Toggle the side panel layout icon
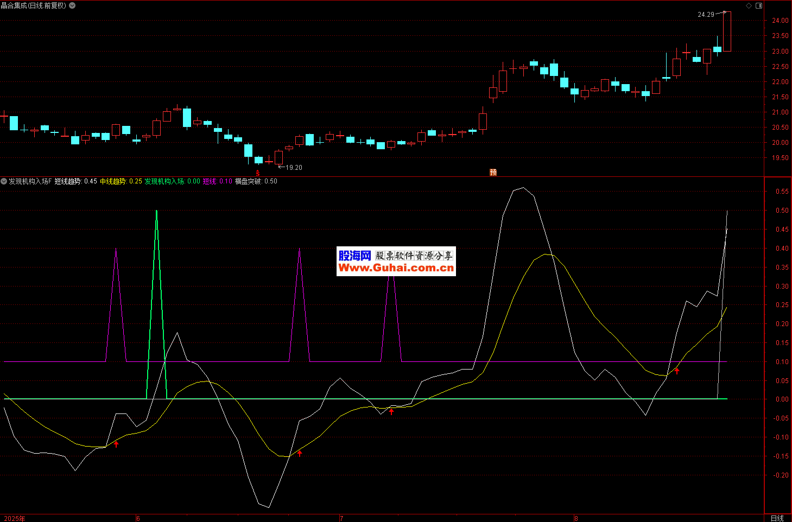 (759, 5)
